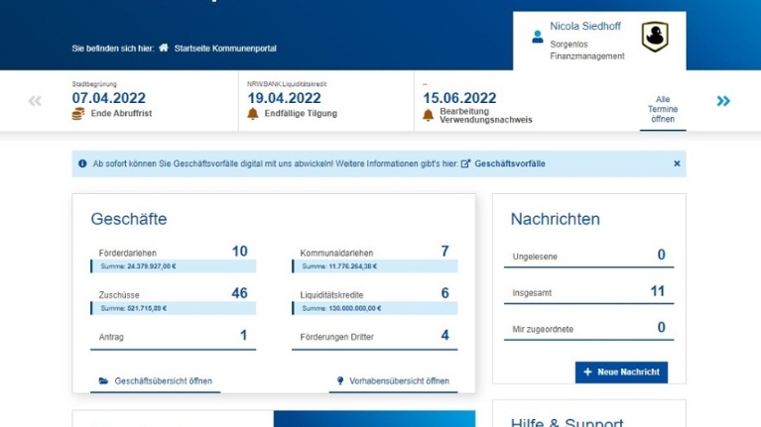The image size is (761, 427).
Task: Go to previous appointments with left chevrons
Action: (x=35, y=101)
